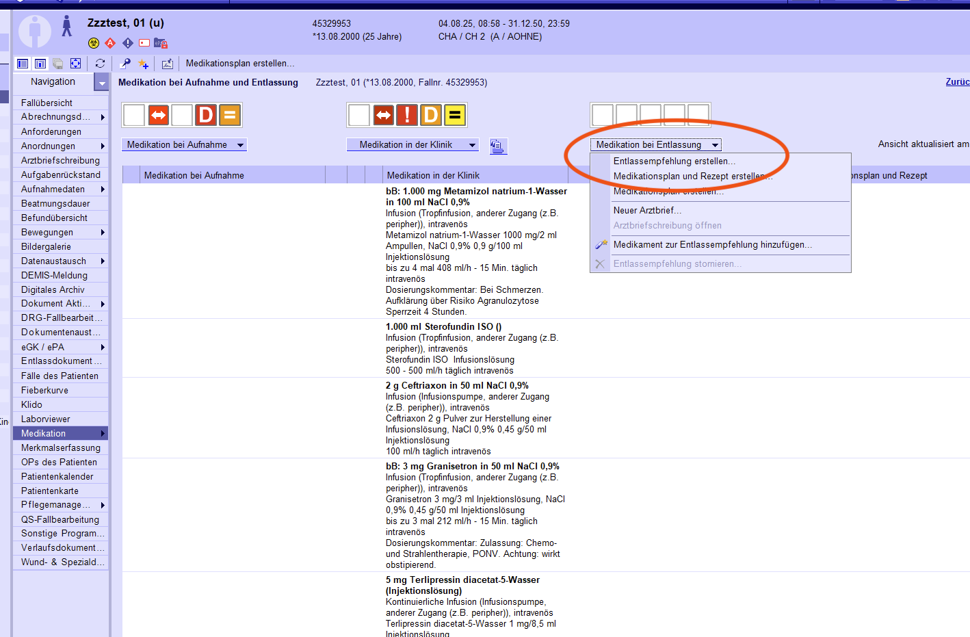Choose 'Neuer Arztbrief...' menu entry
The height and width of the screenshot is (637, 970).
coord(647,211)
